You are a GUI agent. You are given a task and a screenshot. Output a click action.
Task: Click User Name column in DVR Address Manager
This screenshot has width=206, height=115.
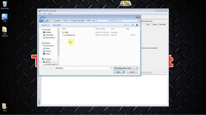pos(162,24)
